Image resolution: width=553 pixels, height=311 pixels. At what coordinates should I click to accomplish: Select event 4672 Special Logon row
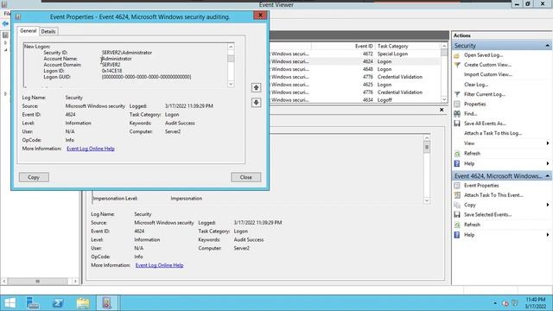point(354,54)
